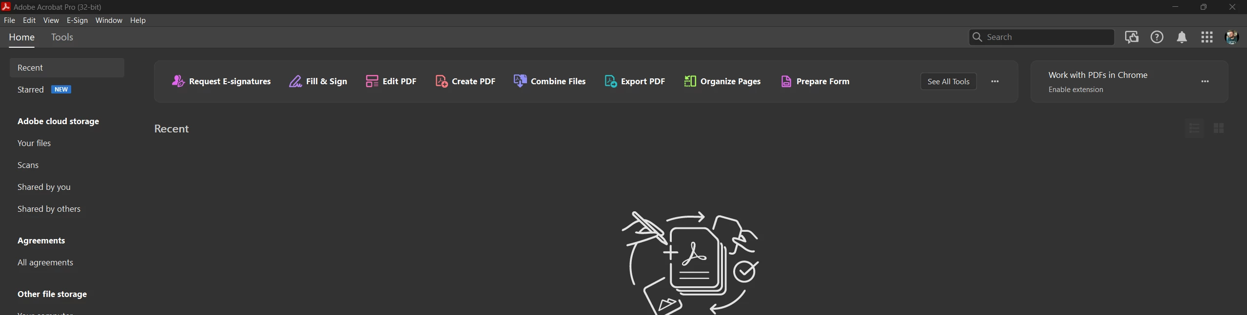The height and width of the screenshot is (315, 1247).
Task: Open the help question mark icon
Action: click(1157, 37)
